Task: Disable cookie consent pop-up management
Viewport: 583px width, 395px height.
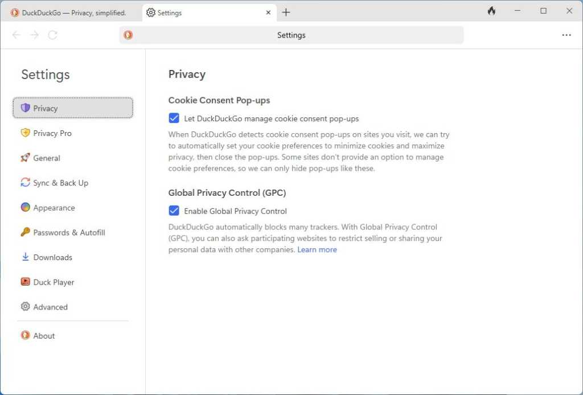Action: click(x=174, y=118)
